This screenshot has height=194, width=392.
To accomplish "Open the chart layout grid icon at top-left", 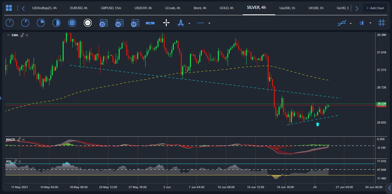I will [9, 8].
